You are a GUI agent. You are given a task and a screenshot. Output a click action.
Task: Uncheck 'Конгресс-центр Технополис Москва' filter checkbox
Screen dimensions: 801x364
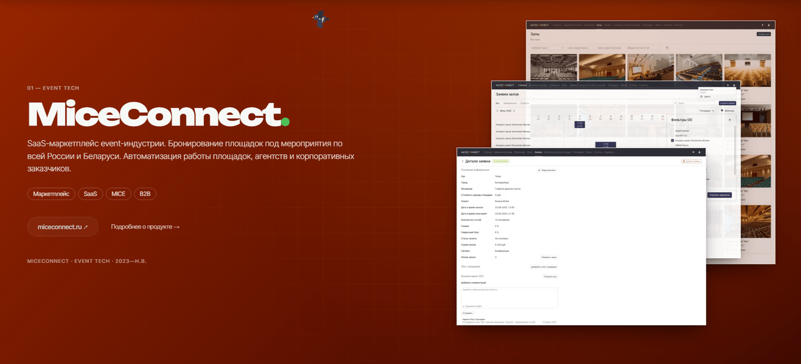click(672, 140)
